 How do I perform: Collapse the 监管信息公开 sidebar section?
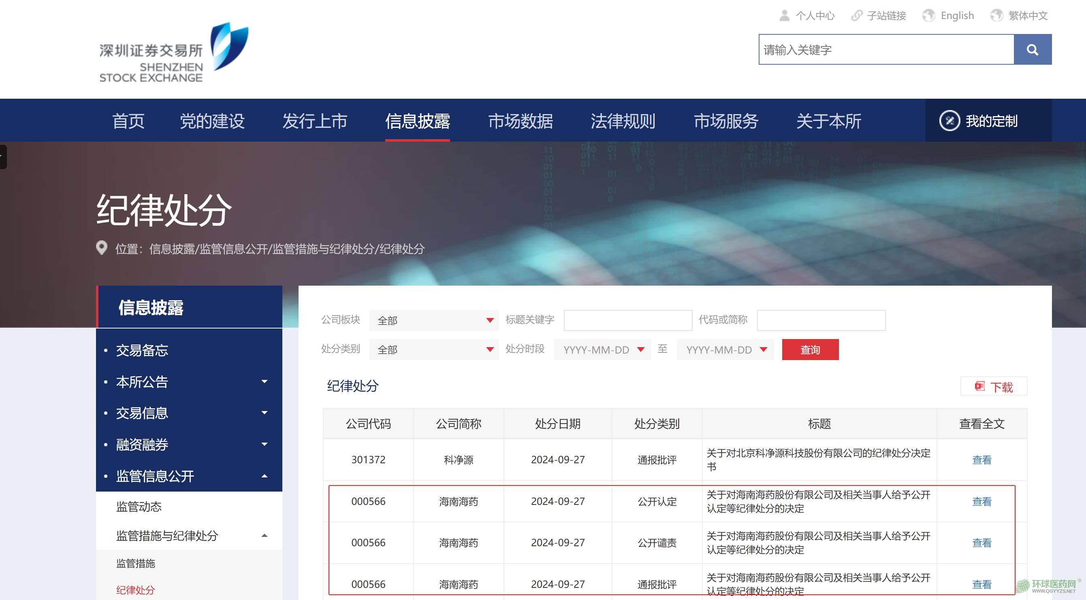tap(265, 476)
